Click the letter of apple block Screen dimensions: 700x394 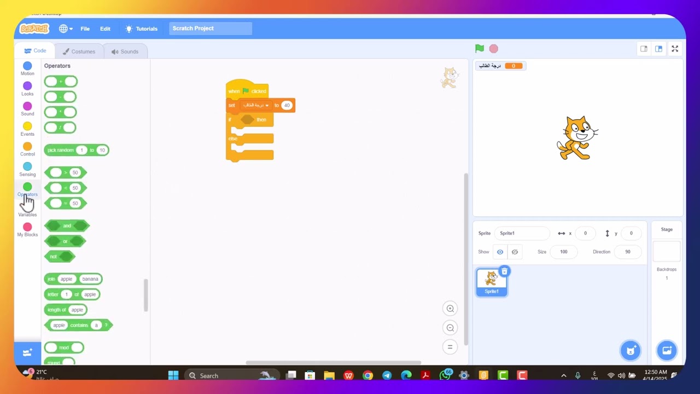[x=72, y=294]
